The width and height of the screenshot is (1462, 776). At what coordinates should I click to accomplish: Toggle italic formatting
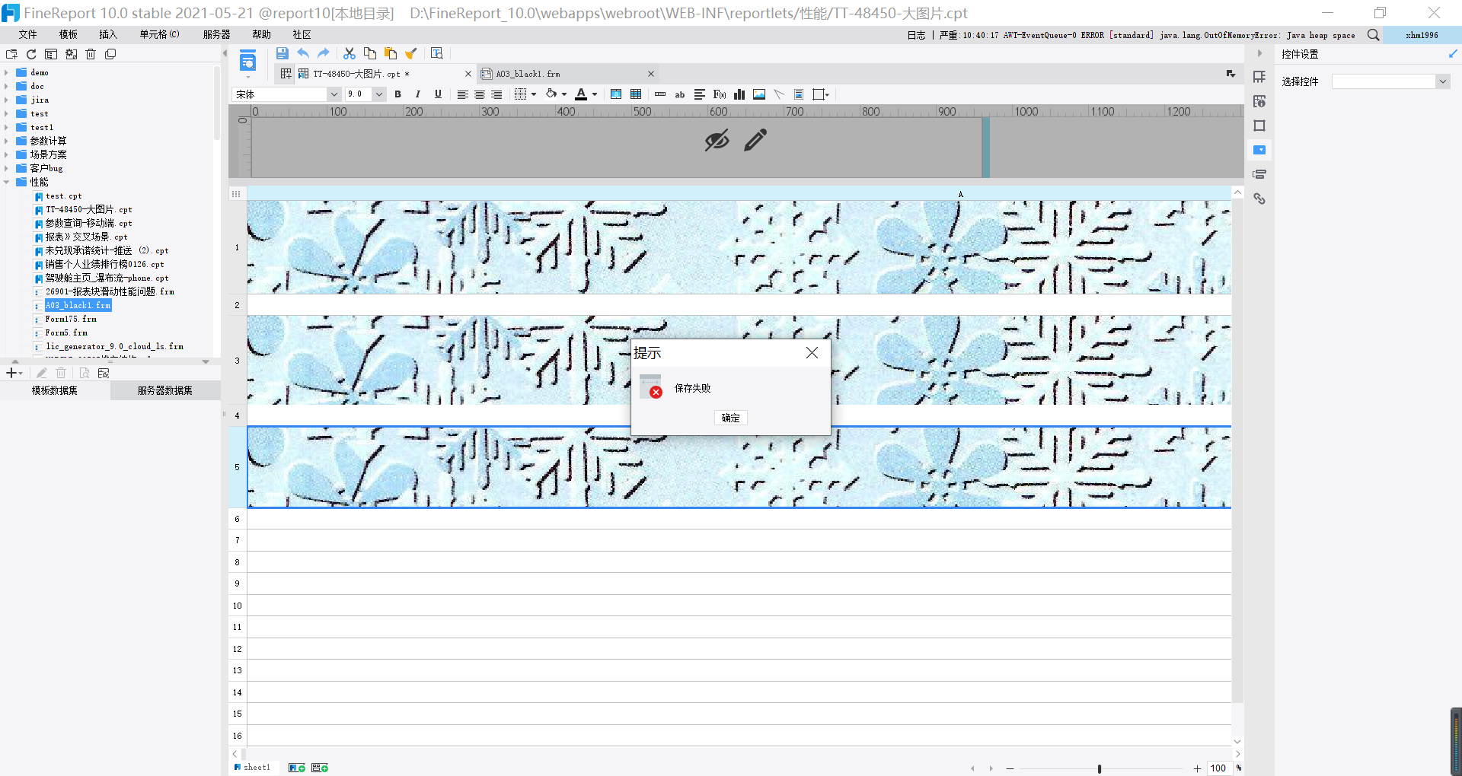click(x=417, y=94)
